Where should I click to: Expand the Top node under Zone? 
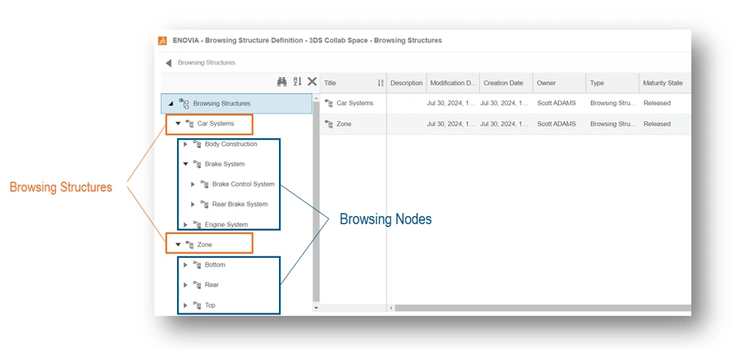pos(186,306)
